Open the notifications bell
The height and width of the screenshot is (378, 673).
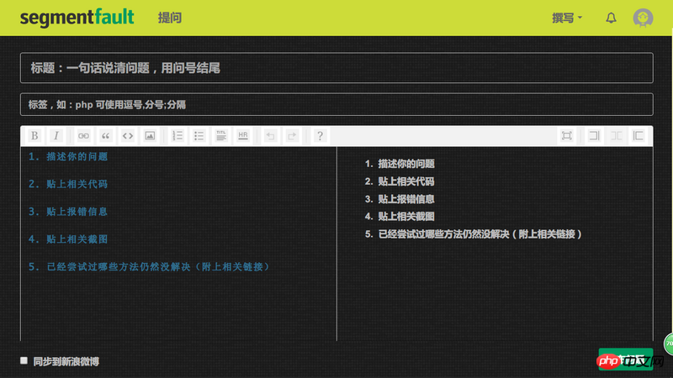pyautogui.click(x=611, y=18)
